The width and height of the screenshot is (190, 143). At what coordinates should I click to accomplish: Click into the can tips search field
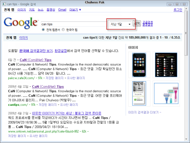(74, 24)
